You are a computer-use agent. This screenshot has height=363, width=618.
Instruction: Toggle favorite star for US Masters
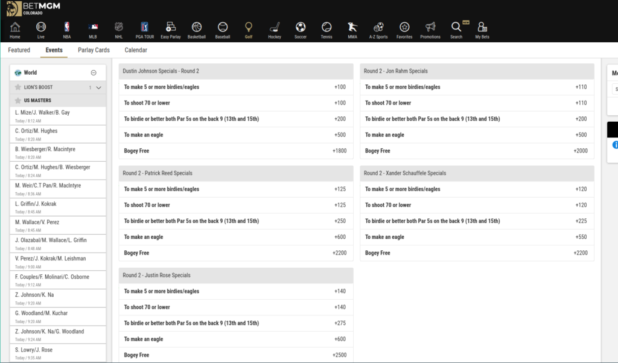[x=18, y=101]
